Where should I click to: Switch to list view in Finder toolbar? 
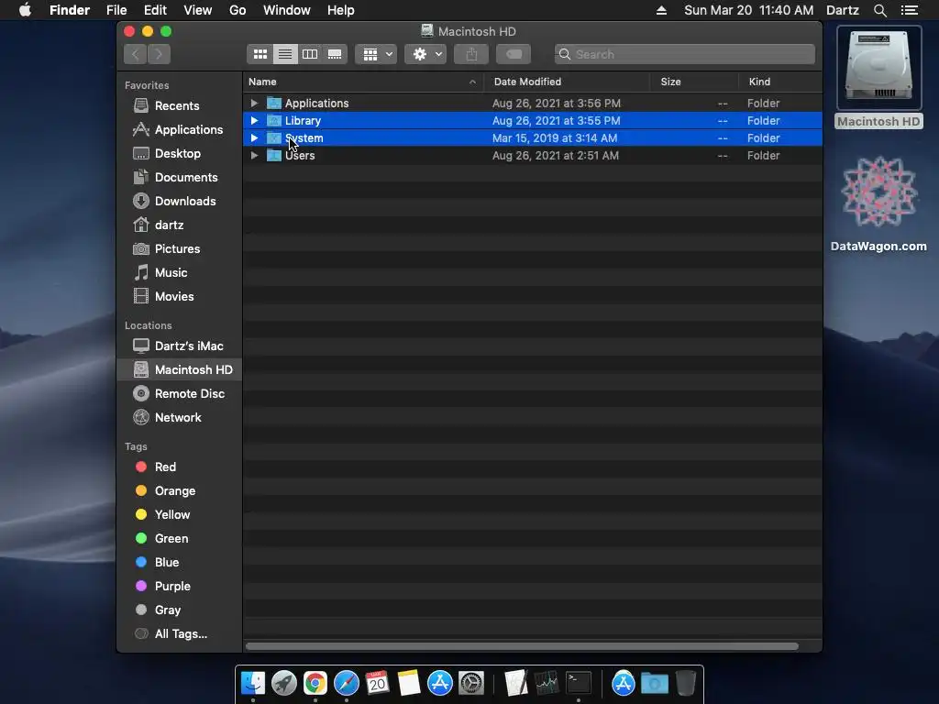(x=285, y=54)
